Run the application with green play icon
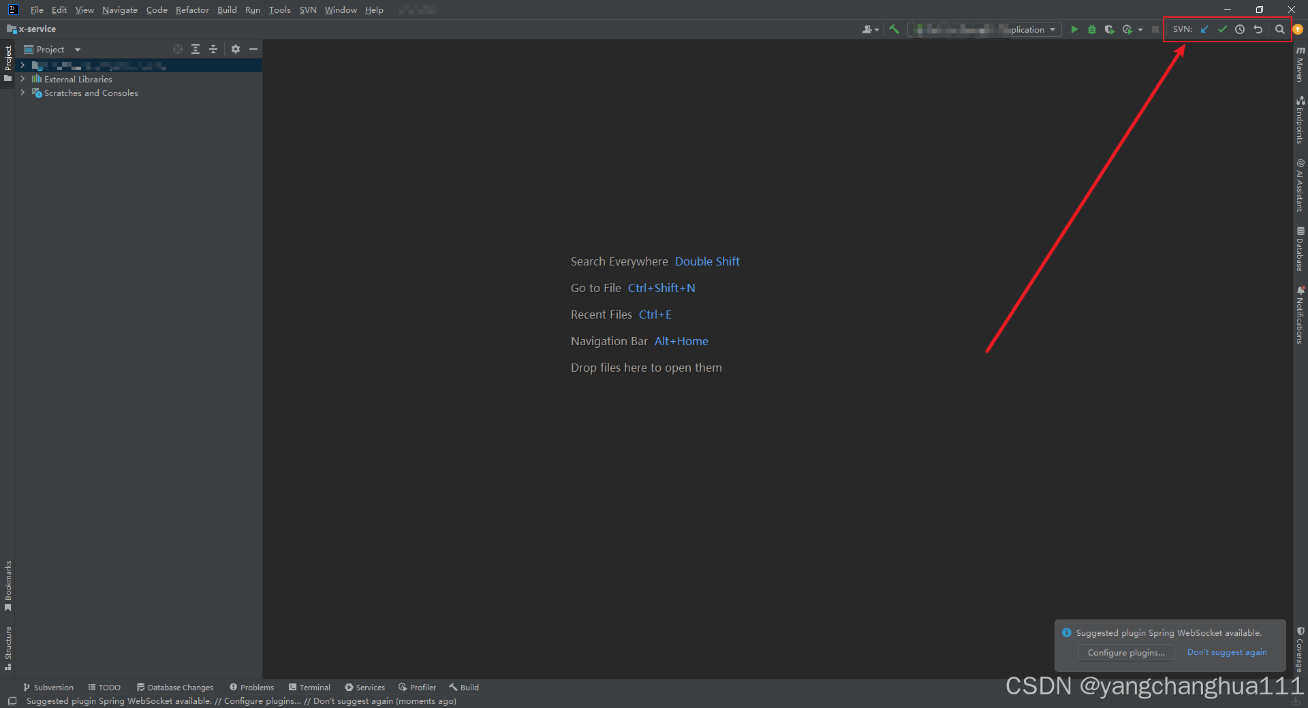 click(x=1074, y=29)
